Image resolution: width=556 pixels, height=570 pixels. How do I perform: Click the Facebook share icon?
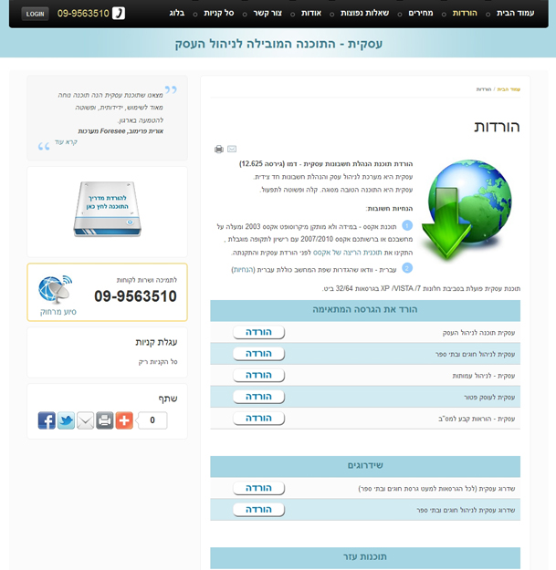[x=47, y=420]
